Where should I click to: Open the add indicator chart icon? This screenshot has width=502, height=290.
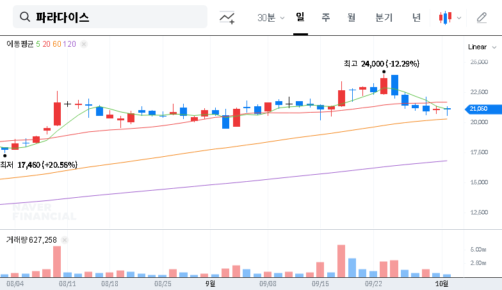tap(227, 18)
